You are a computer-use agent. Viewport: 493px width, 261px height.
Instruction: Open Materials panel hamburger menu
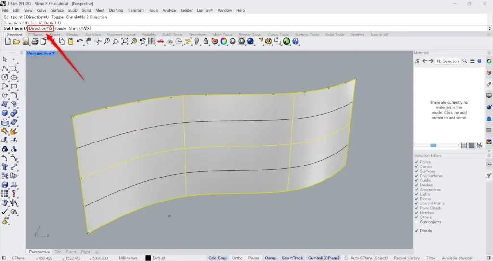point(472,61)
